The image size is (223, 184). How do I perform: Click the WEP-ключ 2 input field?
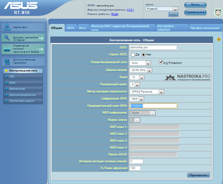[x=155, y=134]
